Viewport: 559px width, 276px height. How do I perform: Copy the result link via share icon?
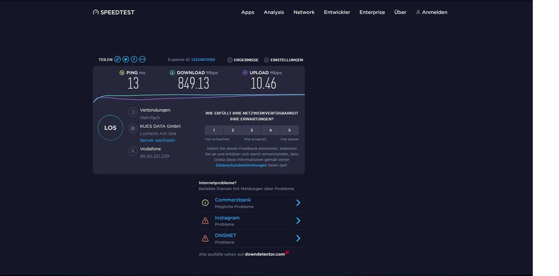click(x=118, y=59)
